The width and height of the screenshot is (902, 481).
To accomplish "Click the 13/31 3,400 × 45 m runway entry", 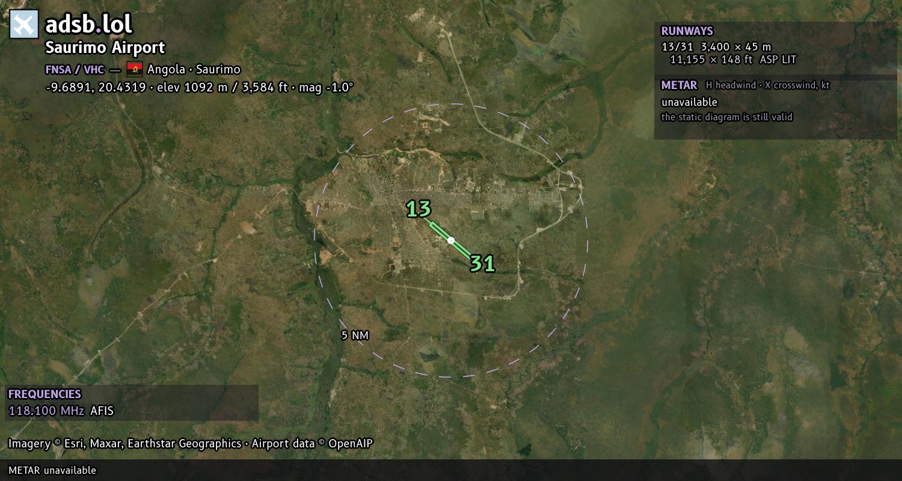I will (716, 46).
